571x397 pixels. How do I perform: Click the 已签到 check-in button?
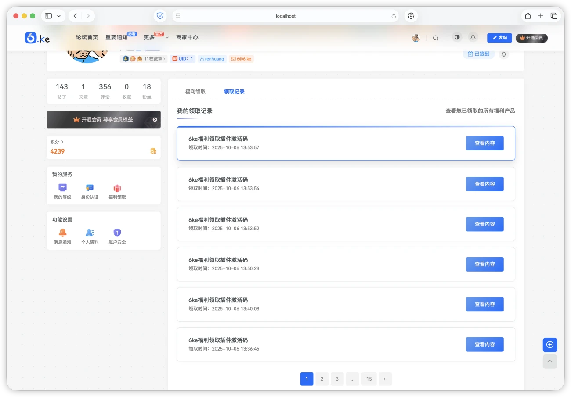(x=478, y=54)
